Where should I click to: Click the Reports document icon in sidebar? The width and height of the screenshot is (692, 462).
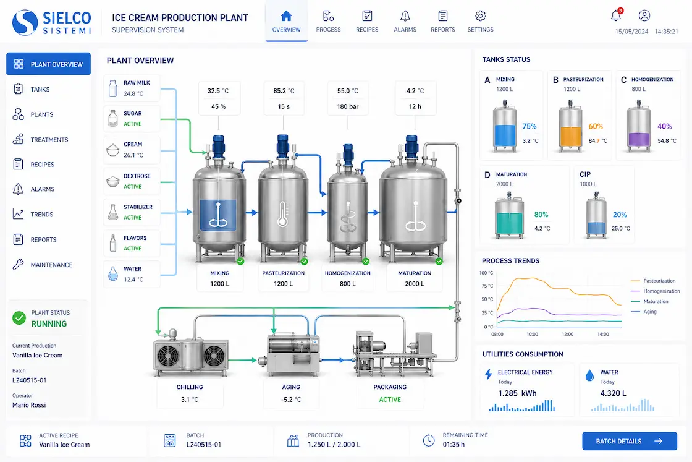18,239
